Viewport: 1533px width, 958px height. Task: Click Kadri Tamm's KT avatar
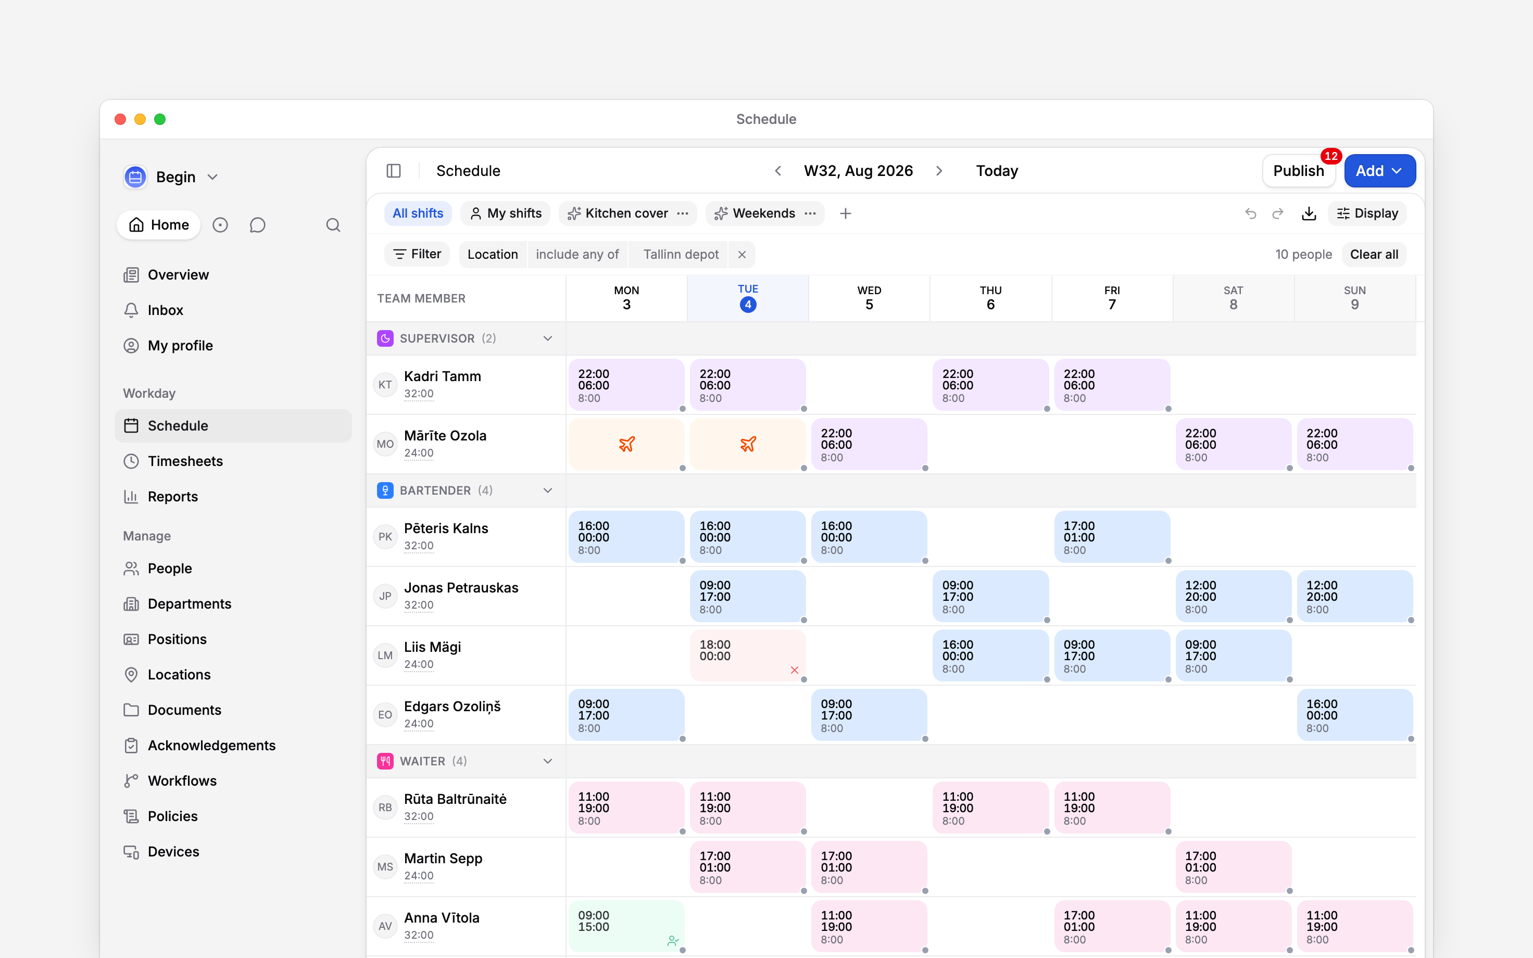click(x=385, y=385)
